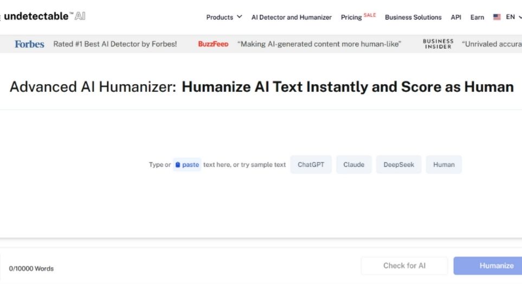Image resolution: width=522 pixels, height=284 pixels.
Task: Open the Products dropdown menu
Action: 224,17
